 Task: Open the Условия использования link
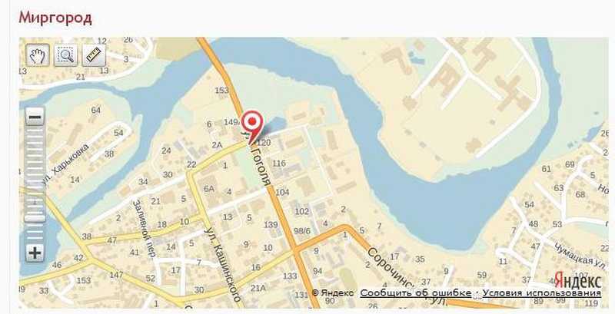pos(542,293)
